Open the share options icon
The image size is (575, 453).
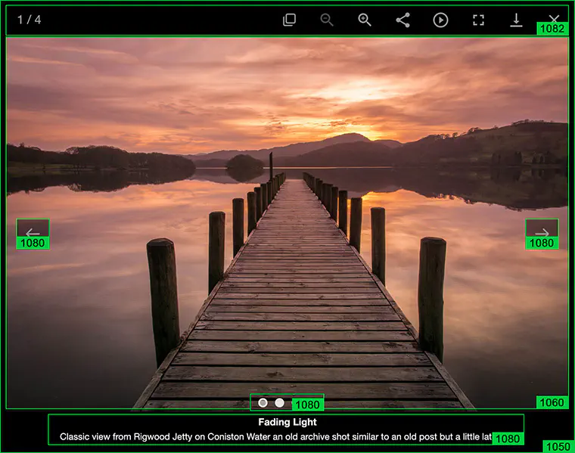(402, 20)
